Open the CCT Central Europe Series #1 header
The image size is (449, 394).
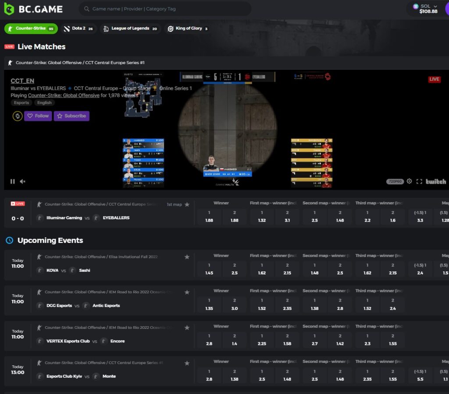tap(80, 63)
